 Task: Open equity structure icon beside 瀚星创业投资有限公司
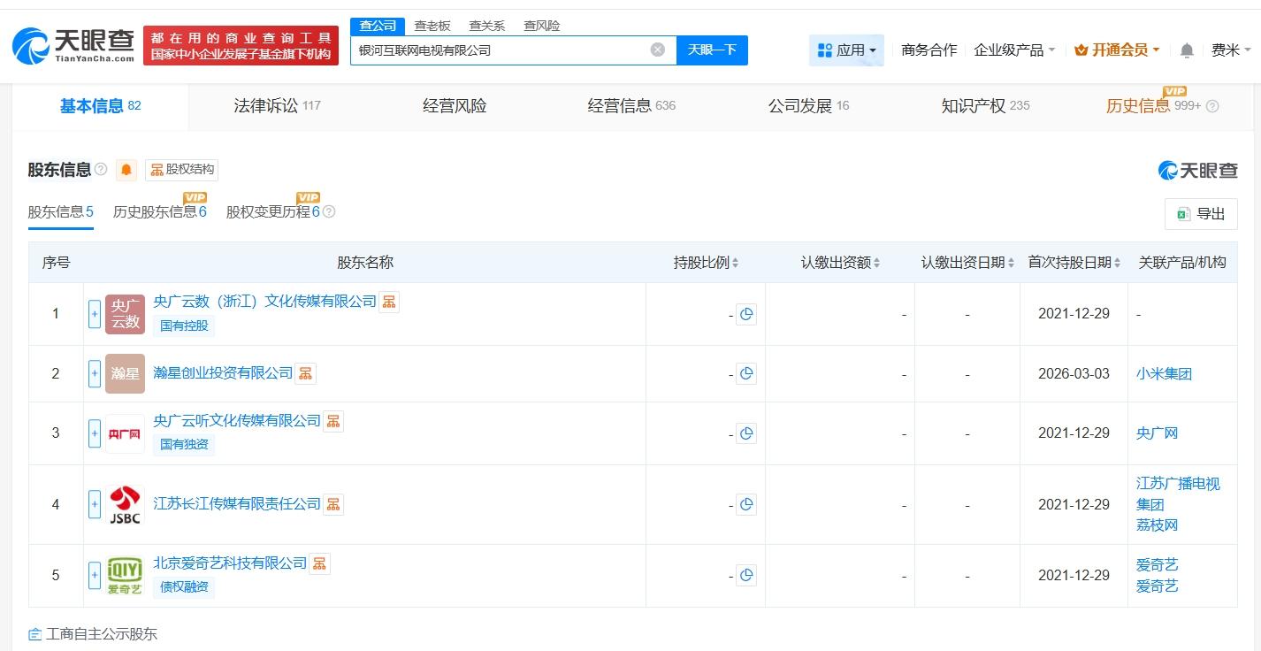[x=305, y=373]
